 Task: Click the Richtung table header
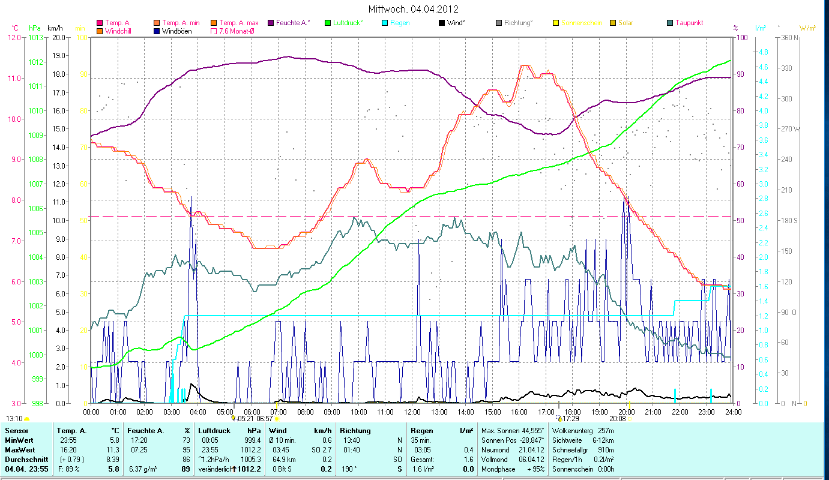[x=355, y=431]
